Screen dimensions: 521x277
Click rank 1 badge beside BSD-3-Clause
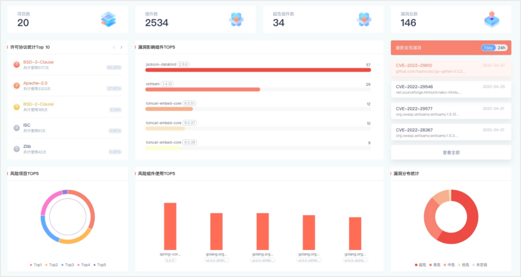click(x=16, y=65)
